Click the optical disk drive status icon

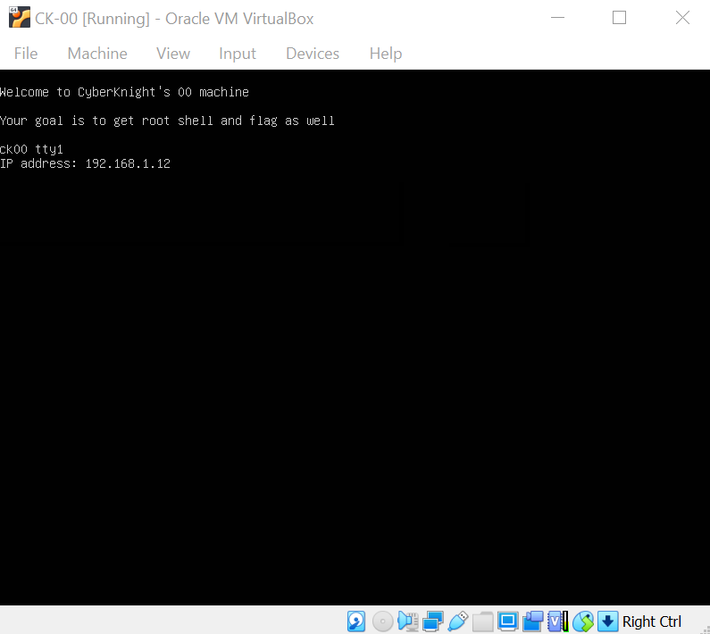tap(382, 621)
